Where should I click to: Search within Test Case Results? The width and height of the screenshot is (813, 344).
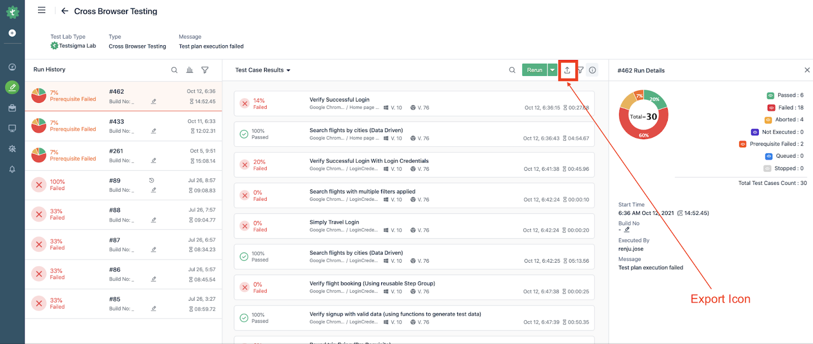coord(512,70)
